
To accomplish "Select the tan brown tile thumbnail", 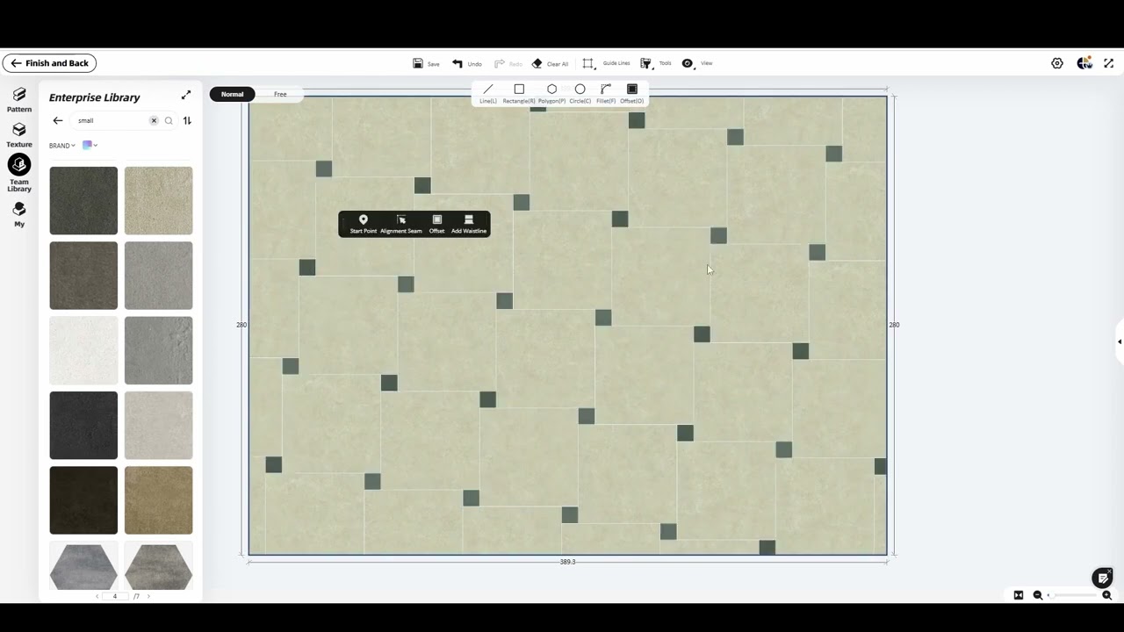I will point(158,500).
